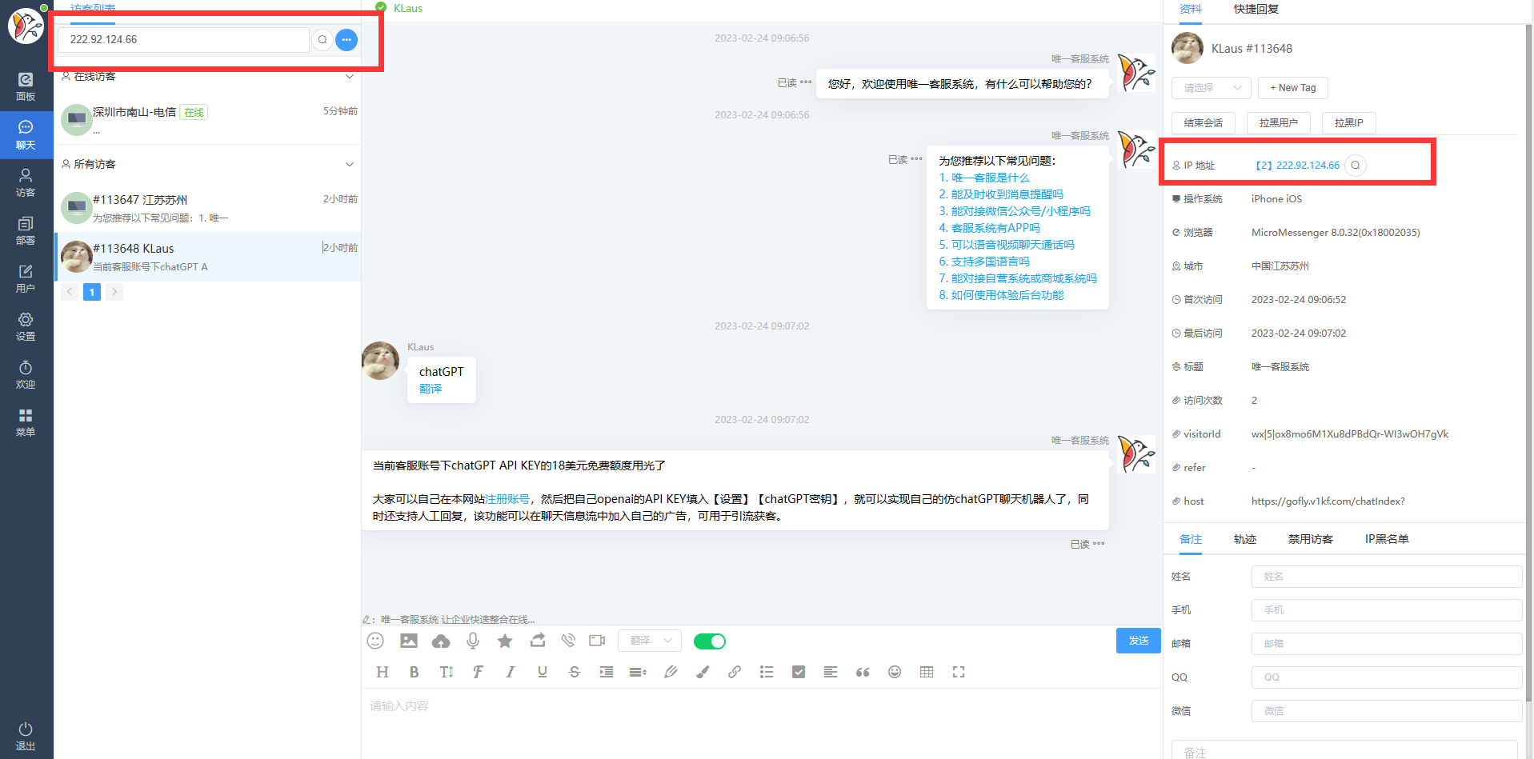Toggle bold formatting in editor
Screen dimensions: 1534x759
[414, 672]
